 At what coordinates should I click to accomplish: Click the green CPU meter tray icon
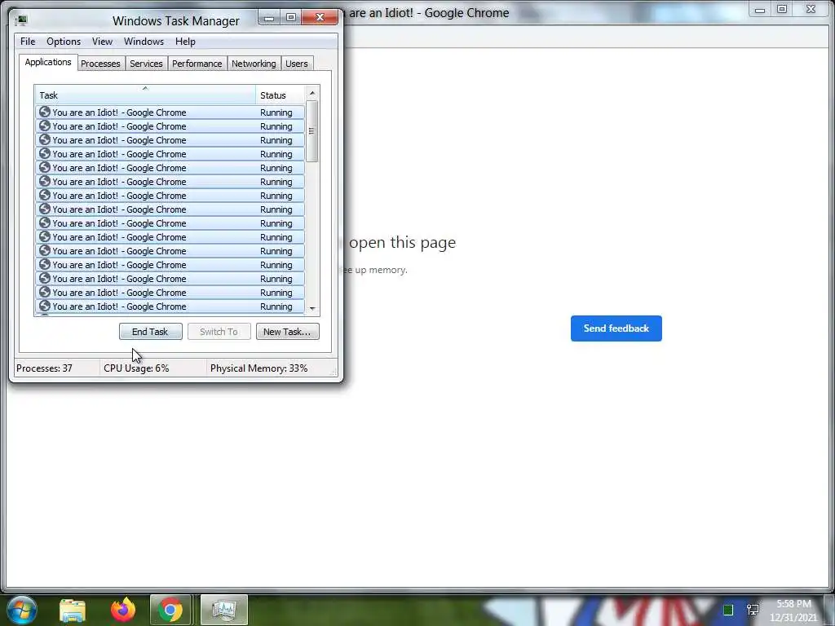point(728,610)
